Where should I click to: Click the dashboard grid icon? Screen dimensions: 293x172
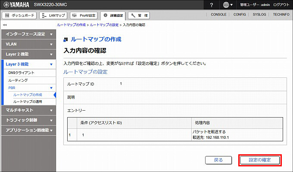7,16
